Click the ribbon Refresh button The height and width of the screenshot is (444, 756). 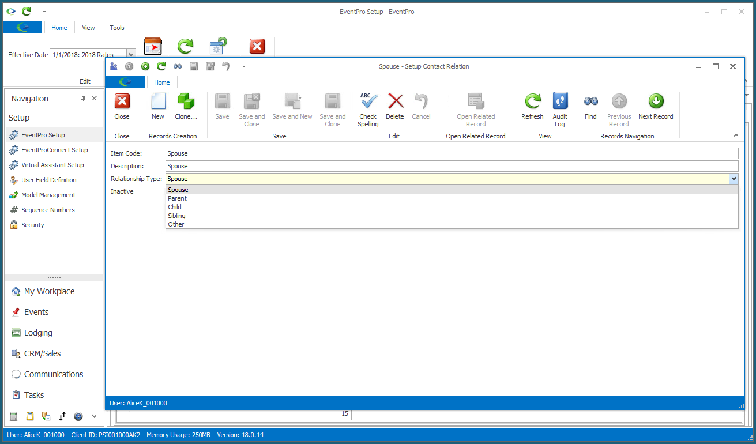point(532,107)
